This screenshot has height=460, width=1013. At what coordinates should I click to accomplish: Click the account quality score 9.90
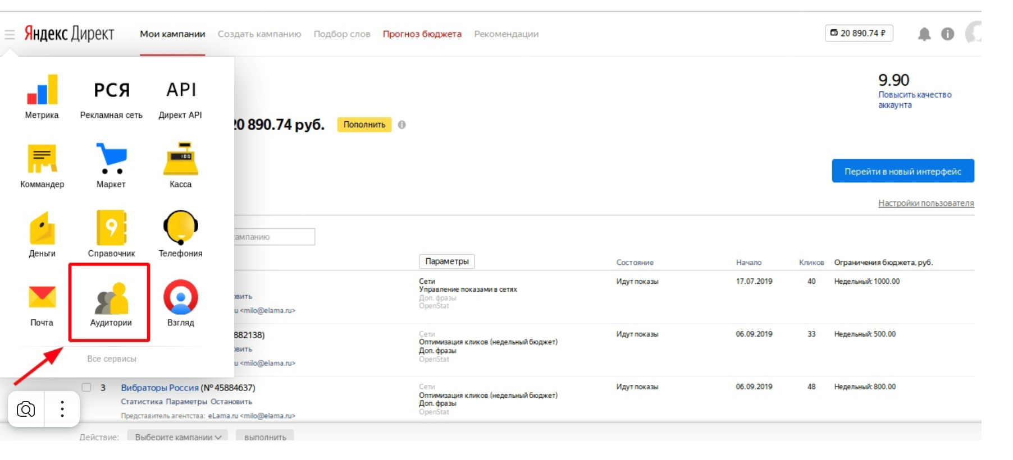coord(893,80)
